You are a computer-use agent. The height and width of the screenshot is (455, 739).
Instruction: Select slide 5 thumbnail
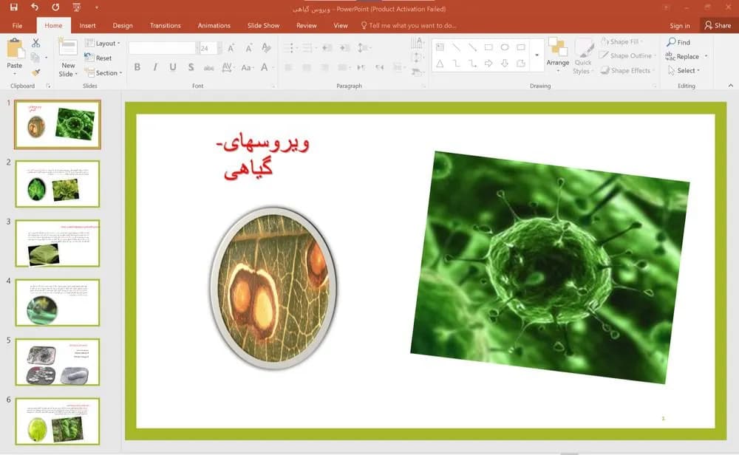click(x=58, y=362)
